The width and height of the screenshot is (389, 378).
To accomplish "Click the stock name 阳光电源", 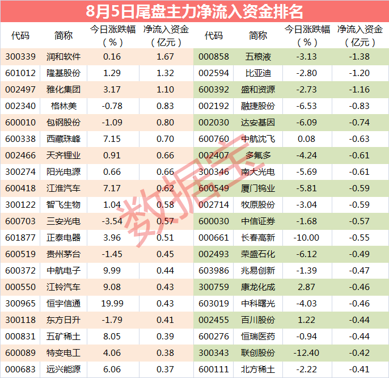I will (x=64, y=172).
